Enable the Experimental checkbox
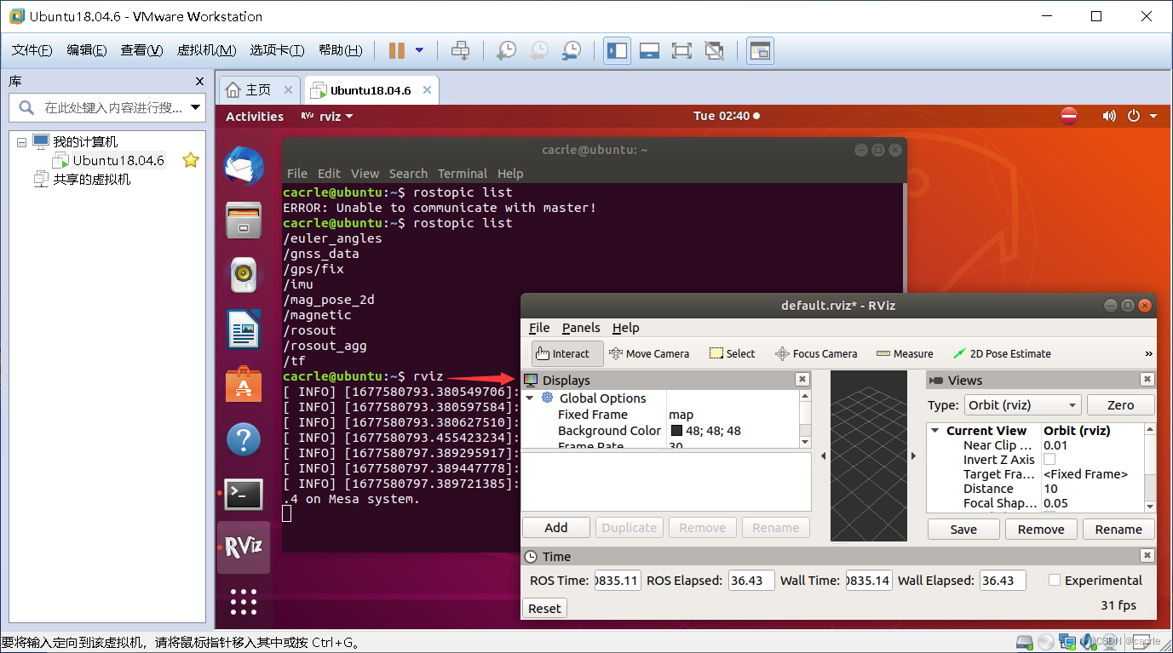This screenshot has height=653, width=1173. tap(1055, 580)
